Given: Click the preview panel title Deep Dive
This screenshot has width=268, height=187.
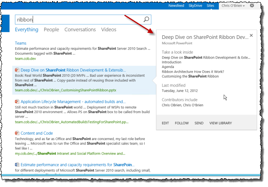Looking at the screenshot, I should tap(205, 37).
